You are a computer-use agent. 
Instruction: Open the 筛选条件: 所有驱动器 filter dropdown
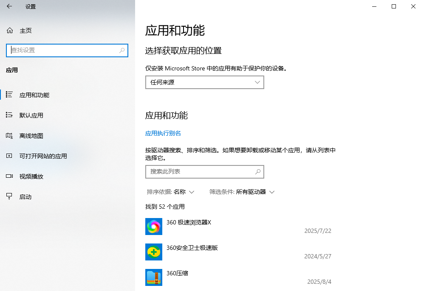242,192
